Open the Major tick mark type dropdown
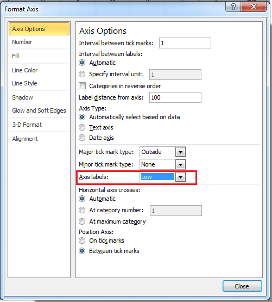The height and width of the screenshot is (302, 272). 180,152
